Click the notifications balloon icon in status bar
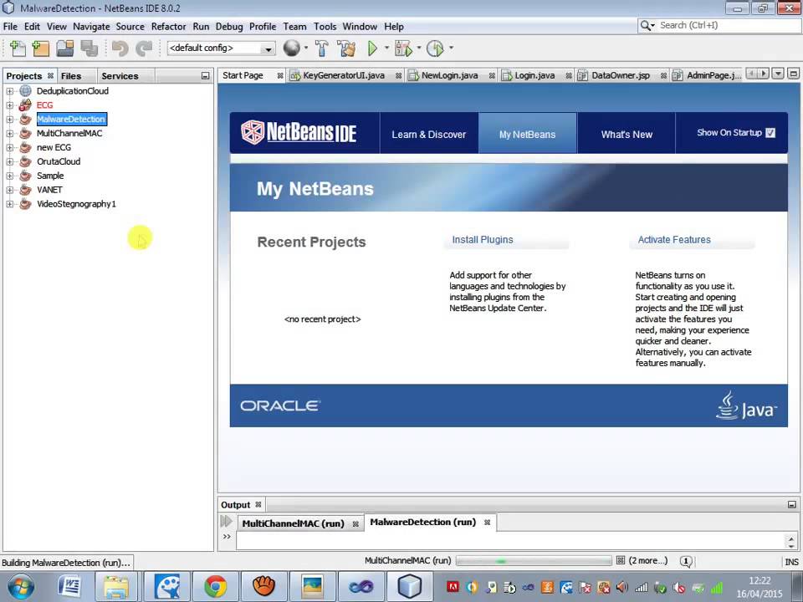Screen dimensions: 803x602 point(686,562)
